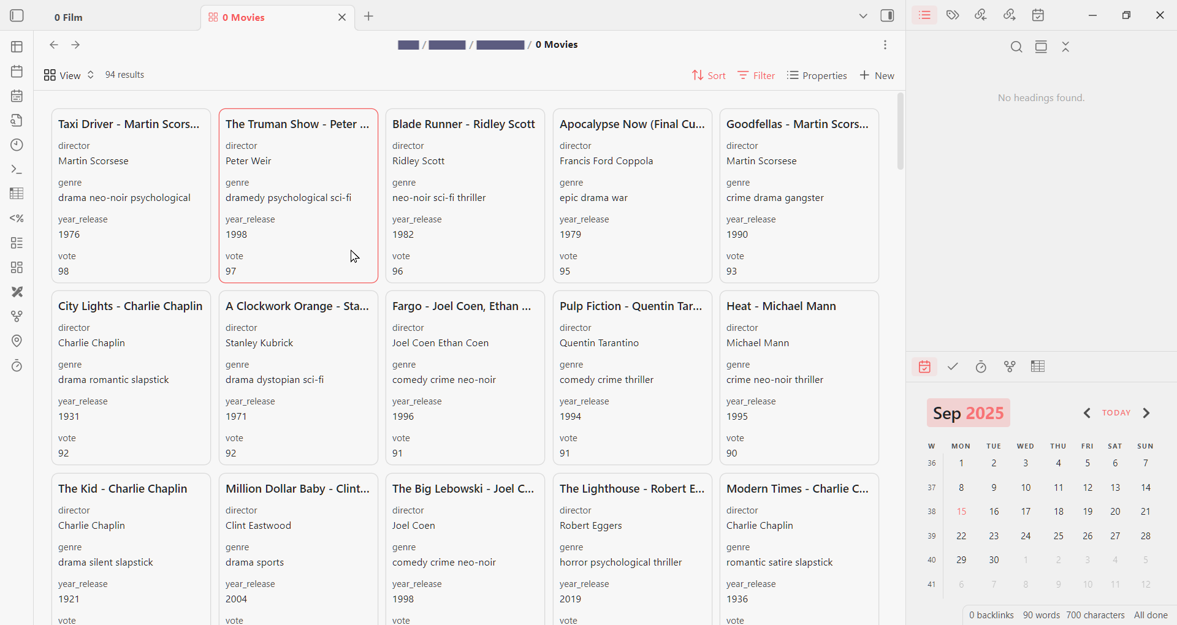Open the three-dot more options menu
This screenshot has height=625, width=1177.
tap(885, 45)
